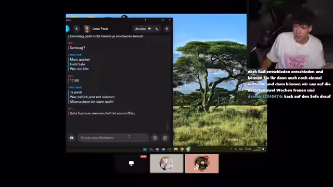Click the Anrufen call label
This screenshot has height=187, width=333.
point(140,29)
